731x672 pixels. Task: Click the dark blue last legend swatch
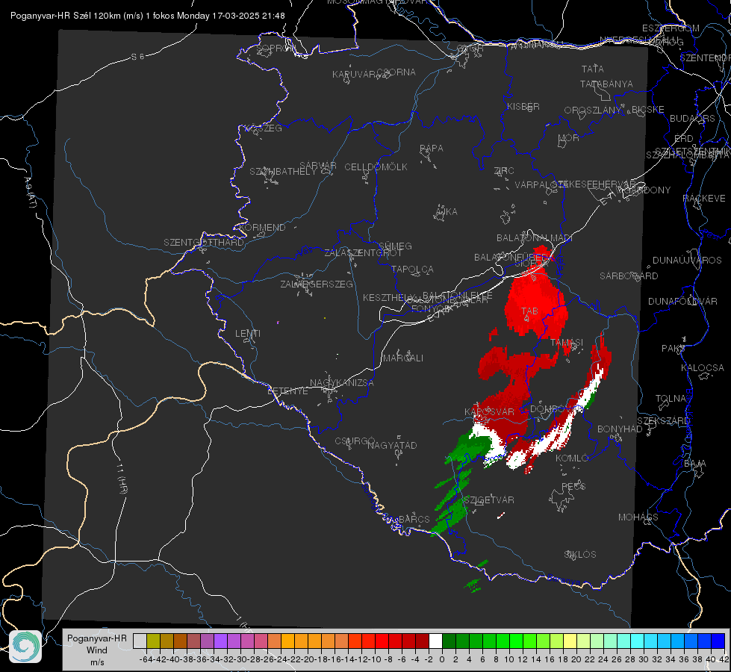(718, 641)
